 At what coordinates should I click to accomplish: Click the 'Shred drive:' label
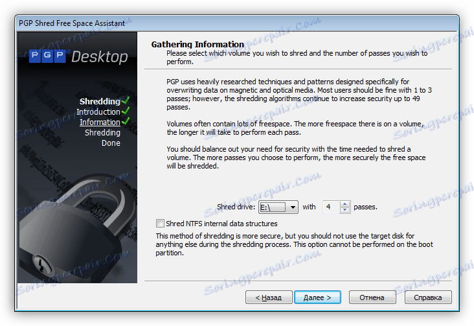click(x=236, y=207)
